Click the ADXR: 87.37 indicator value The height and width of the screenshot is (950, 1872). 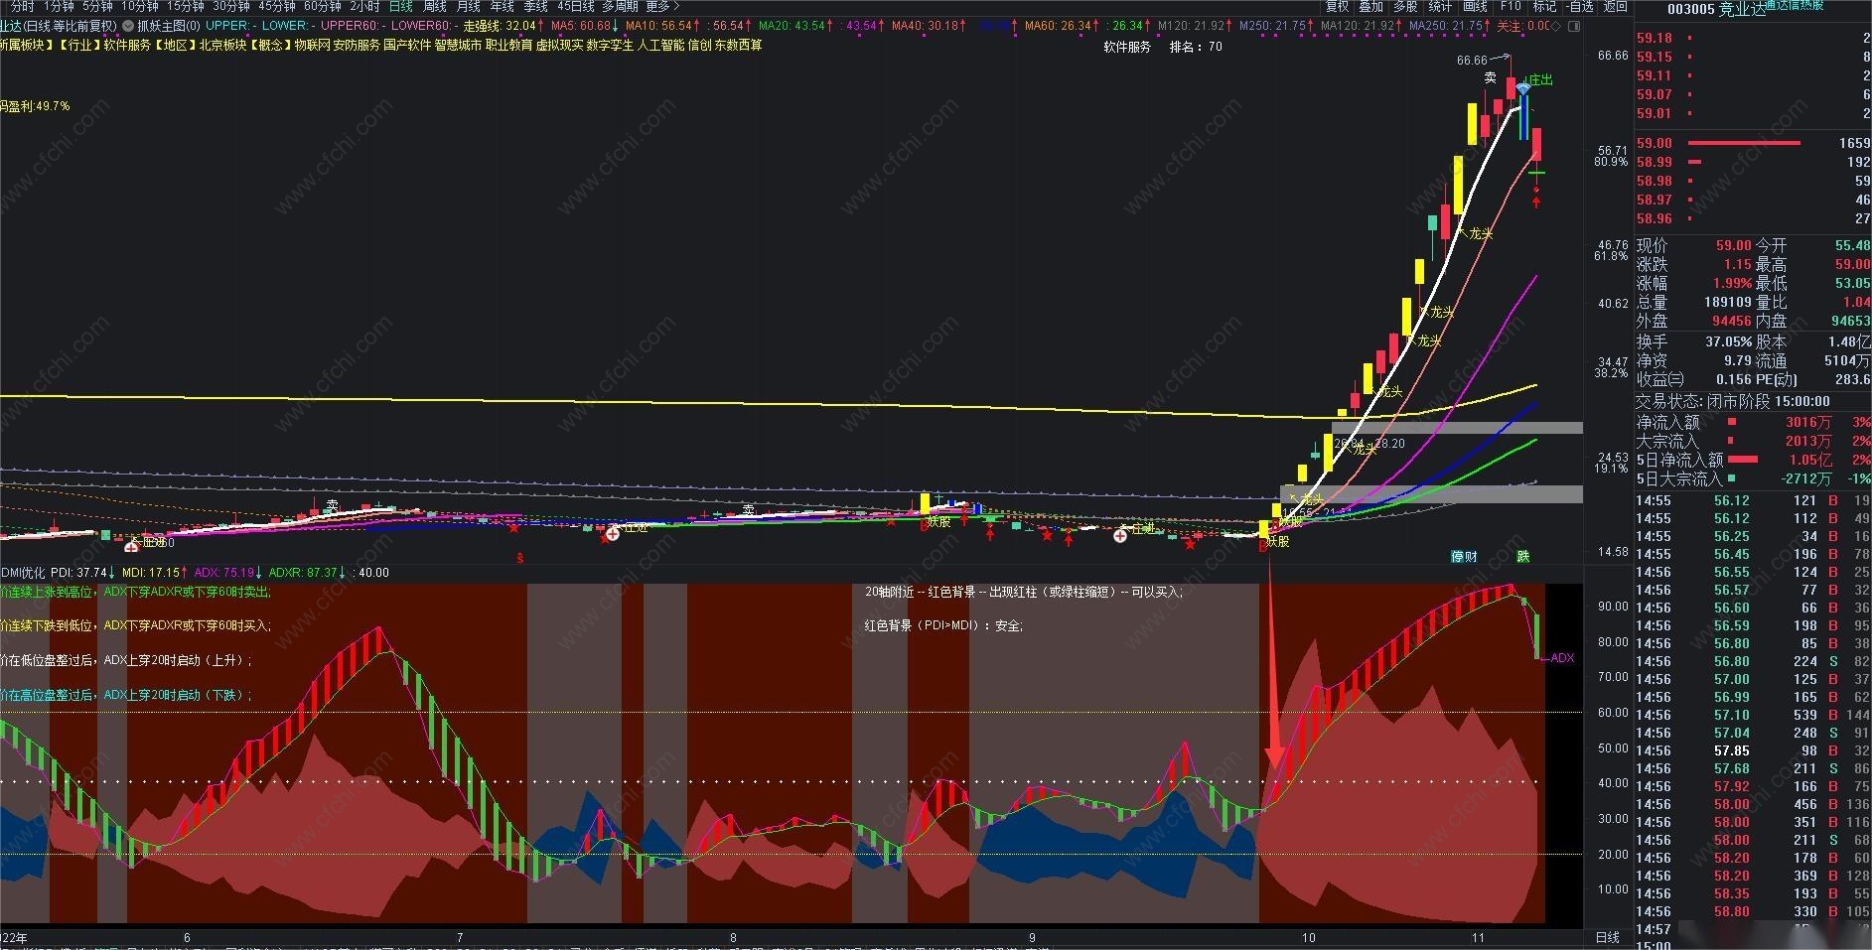[307, 573]
